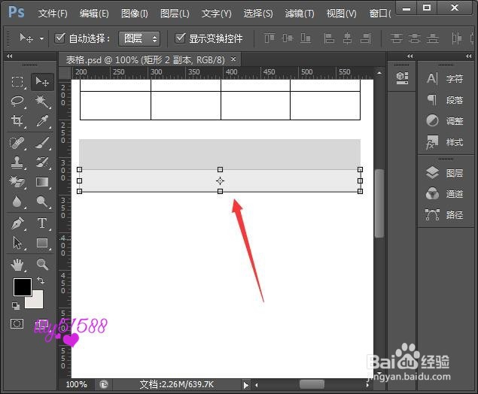Screen dimensions: 478x394
Task: Open the 3D panel icon
Action: [402, 78]
